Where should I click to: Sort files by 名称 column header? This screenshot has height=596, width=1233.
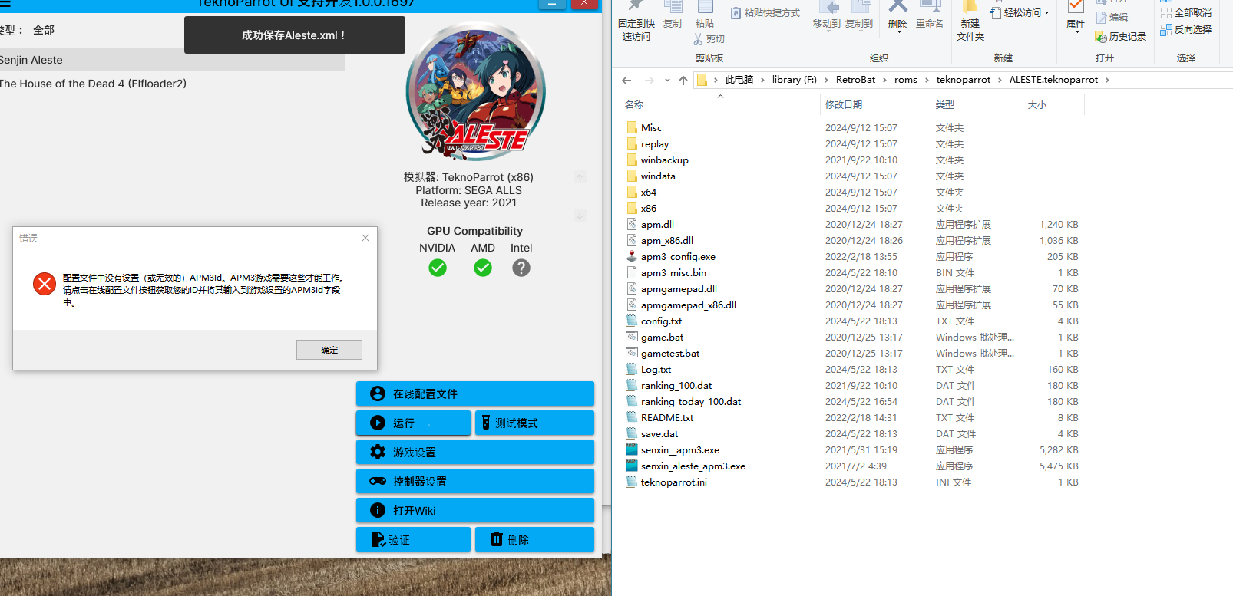tap(634, 104)
